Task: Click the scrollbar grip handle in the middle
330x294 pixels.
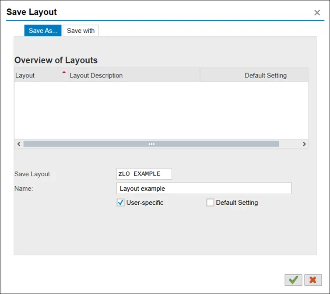Action: 151,144
